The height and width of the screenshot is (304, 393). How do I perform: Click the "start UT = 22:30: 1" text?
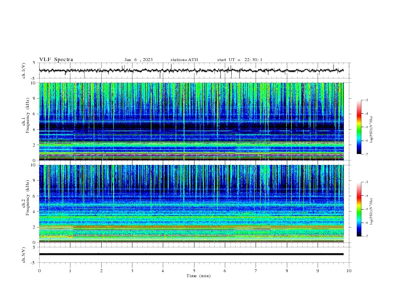[x=240, y=60]
